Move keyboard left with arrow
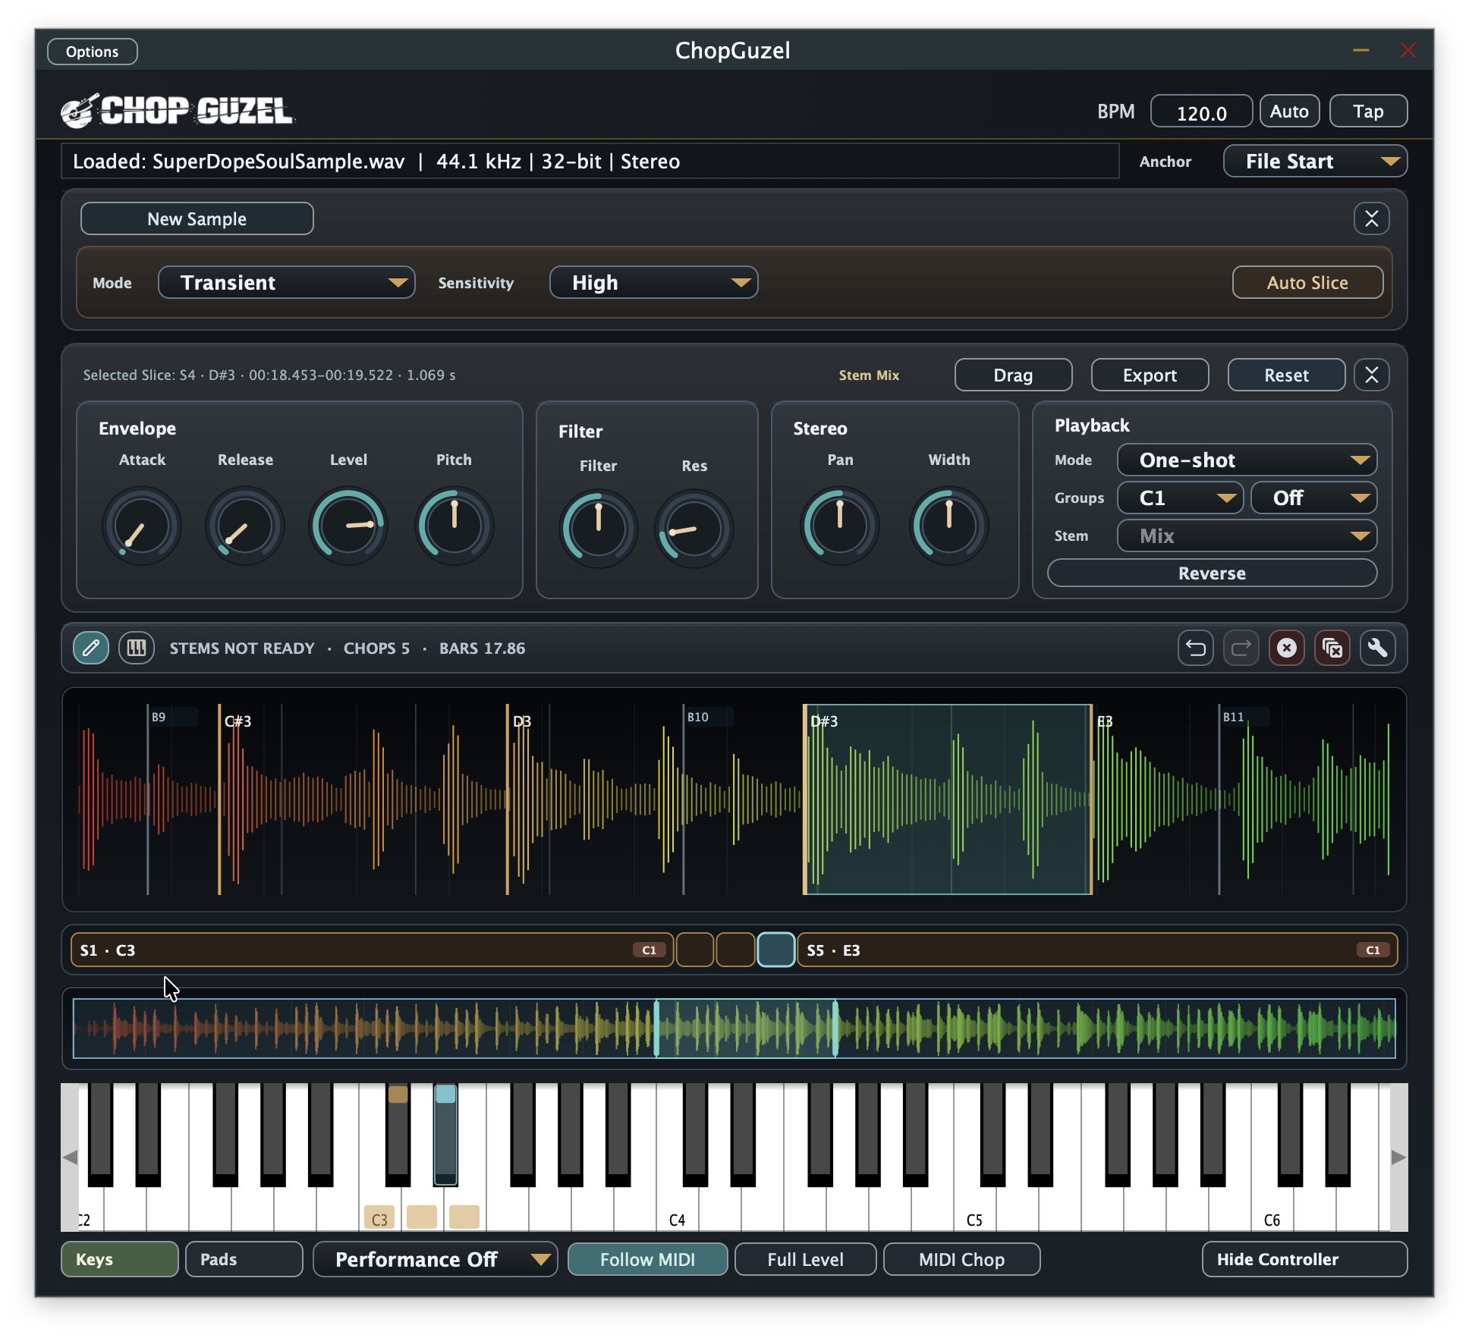The height and width of the screenshot is (1338, 1469). point(70,1157)
